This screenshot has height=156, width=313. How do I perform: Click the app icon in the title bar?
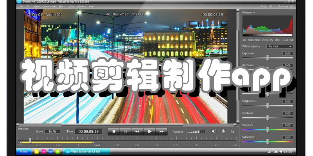(19, 2)
